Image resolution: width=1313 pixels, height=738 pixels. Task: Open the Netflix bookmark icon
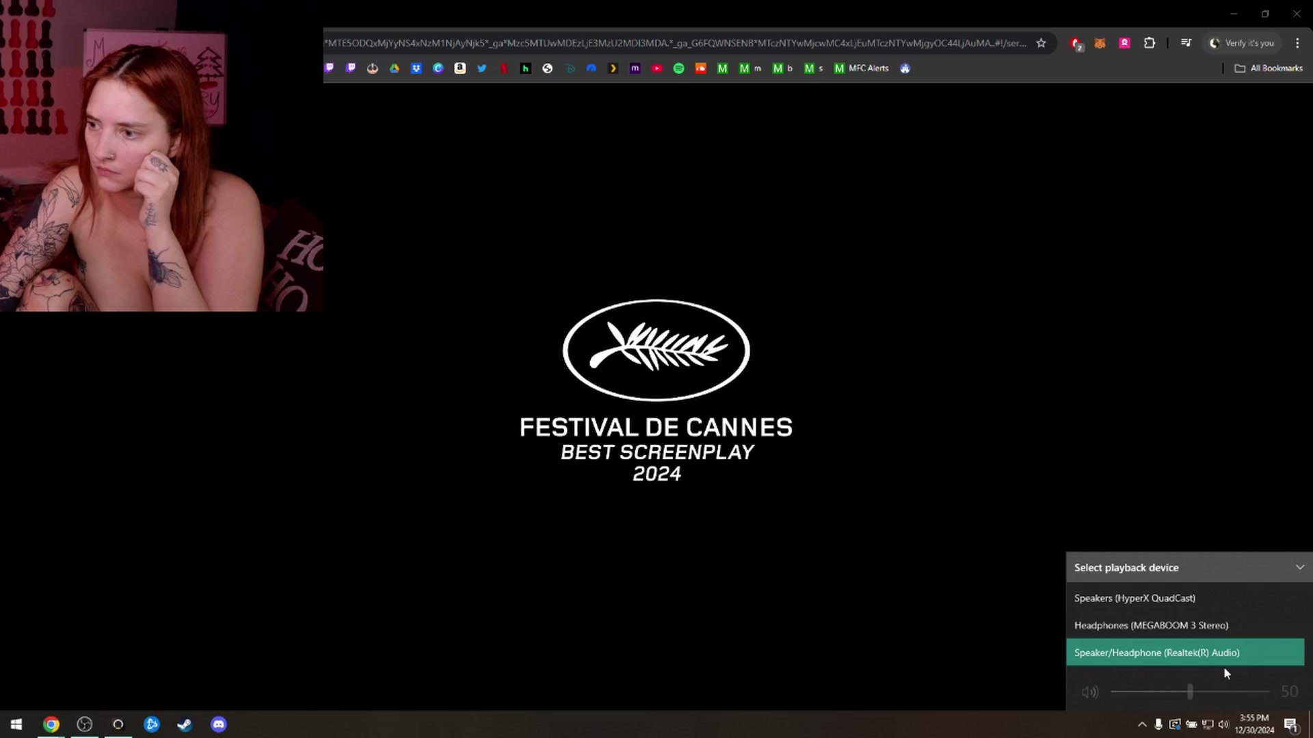click(x=504, y=68)
